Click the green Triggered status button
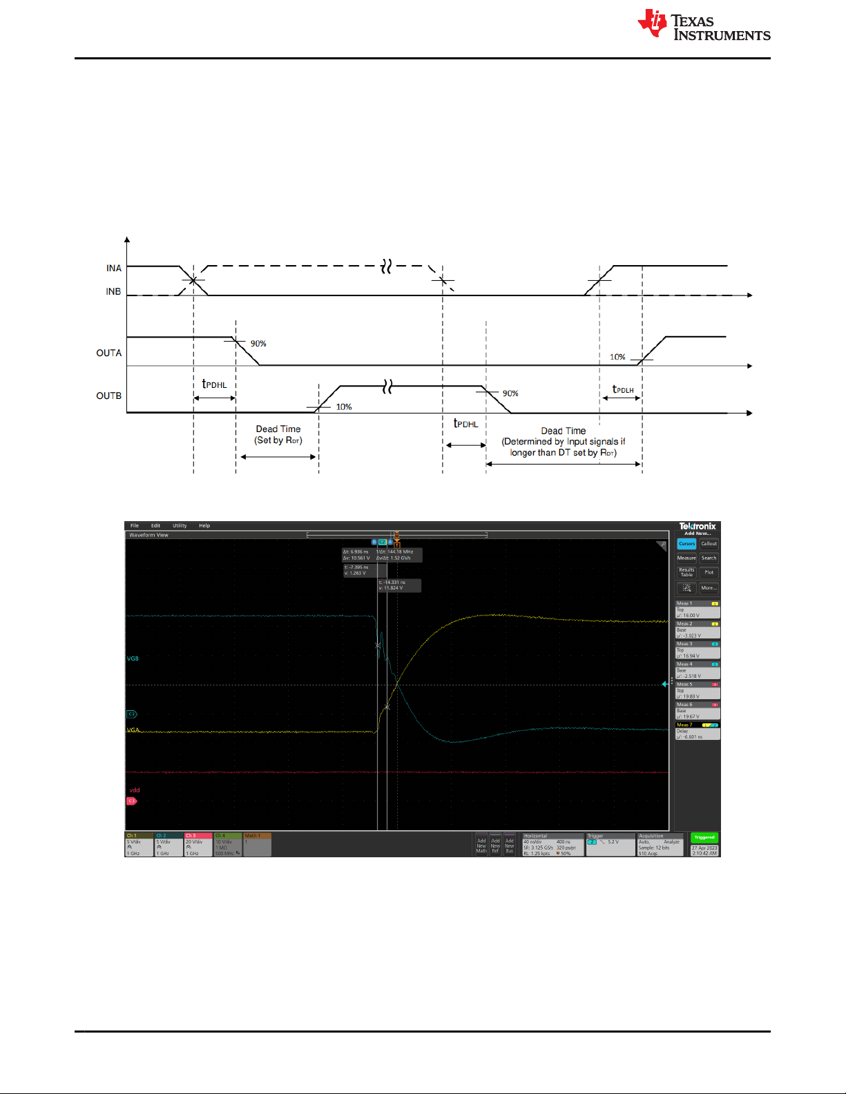This screenshot has height=1094, width=846. coord(704,837)
